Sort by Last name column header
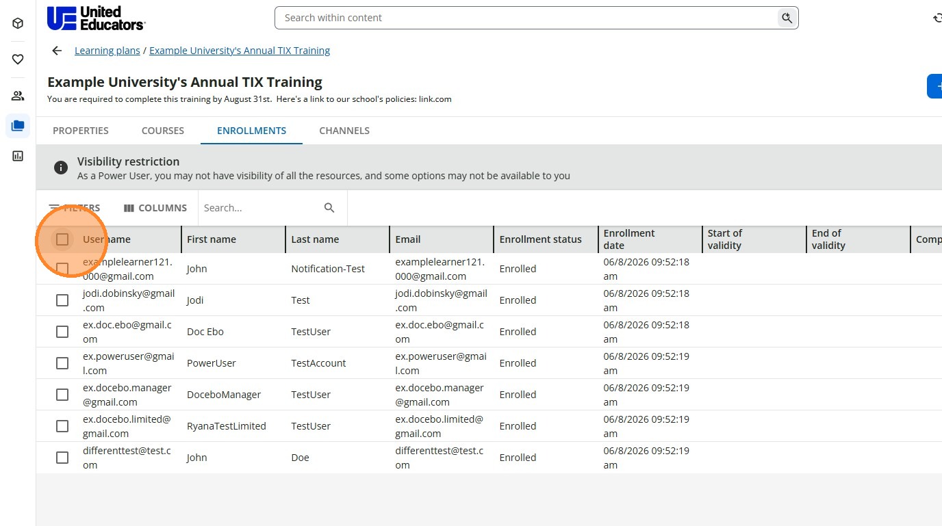 (315, 239)
